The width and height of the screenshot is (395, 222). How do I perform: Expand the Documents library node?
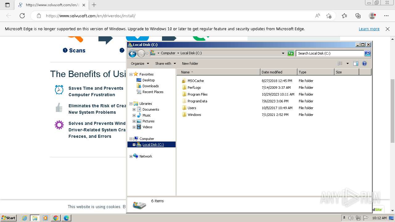[x=134, y=109]
